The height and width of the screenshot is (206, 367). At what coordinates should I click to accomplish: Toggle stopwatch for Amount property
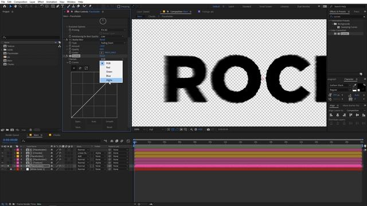(x=70, y=46)
